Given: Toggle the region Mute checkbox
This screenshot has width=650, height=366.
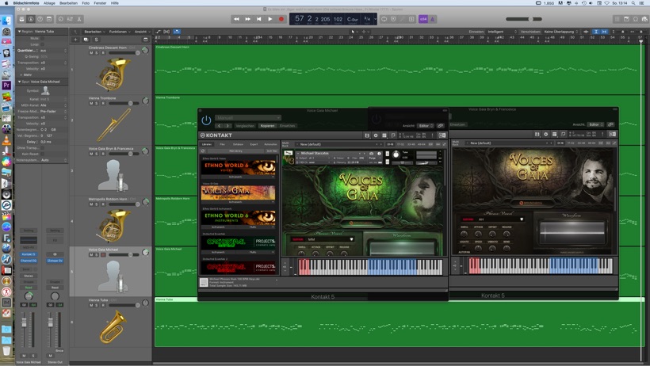Looking at the screenshot, I should coord(42,38).
